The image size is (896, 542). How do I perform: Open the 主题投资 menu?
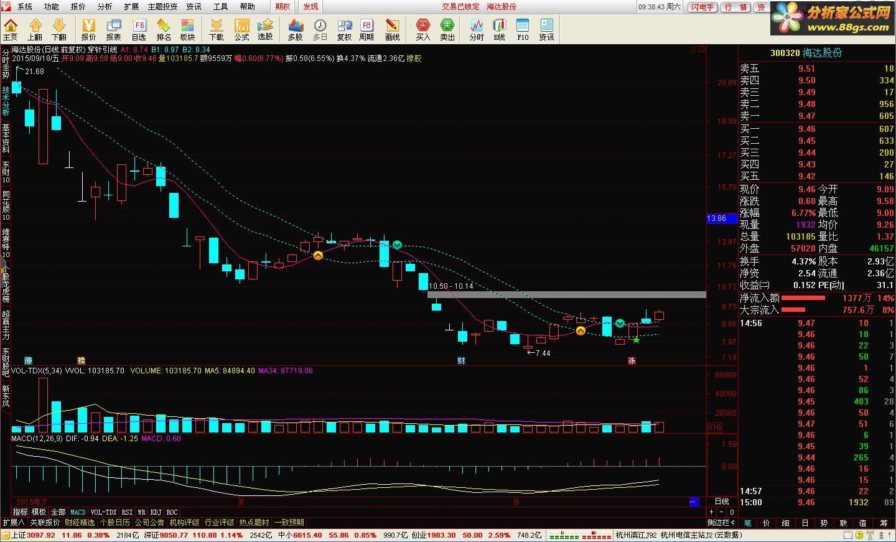tap(162, 6)
